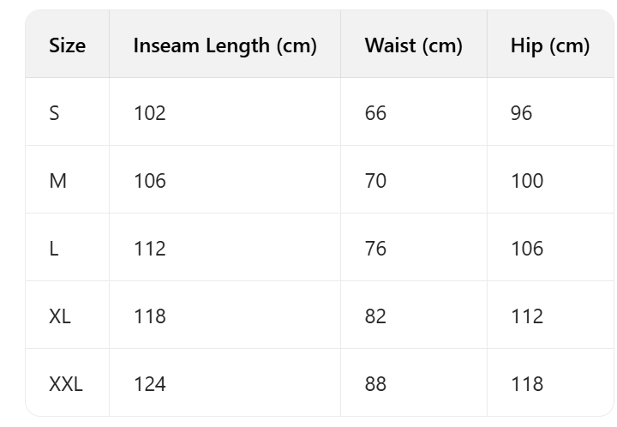
Task: Click the Size column header
Action: coord(67,45)
